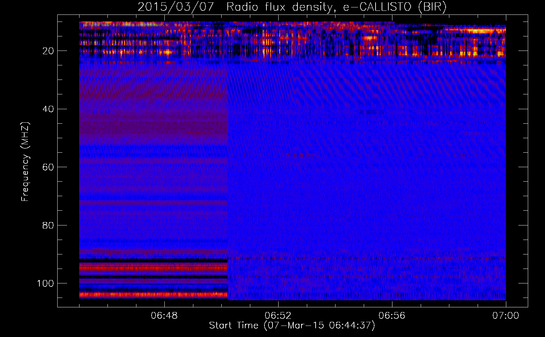Screen dimensions: 545x337
Task: Click the 80 MHz frequency tick label
Action: (49, 225)
